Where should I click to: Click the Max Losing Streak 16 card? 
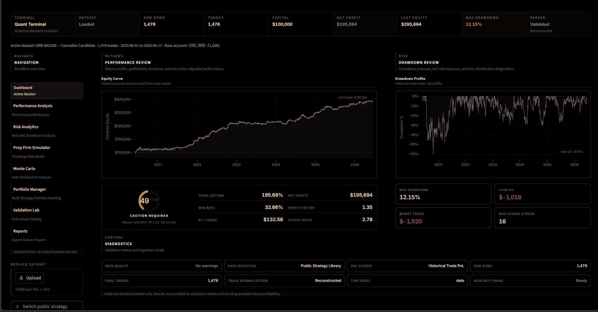[542, 218]
